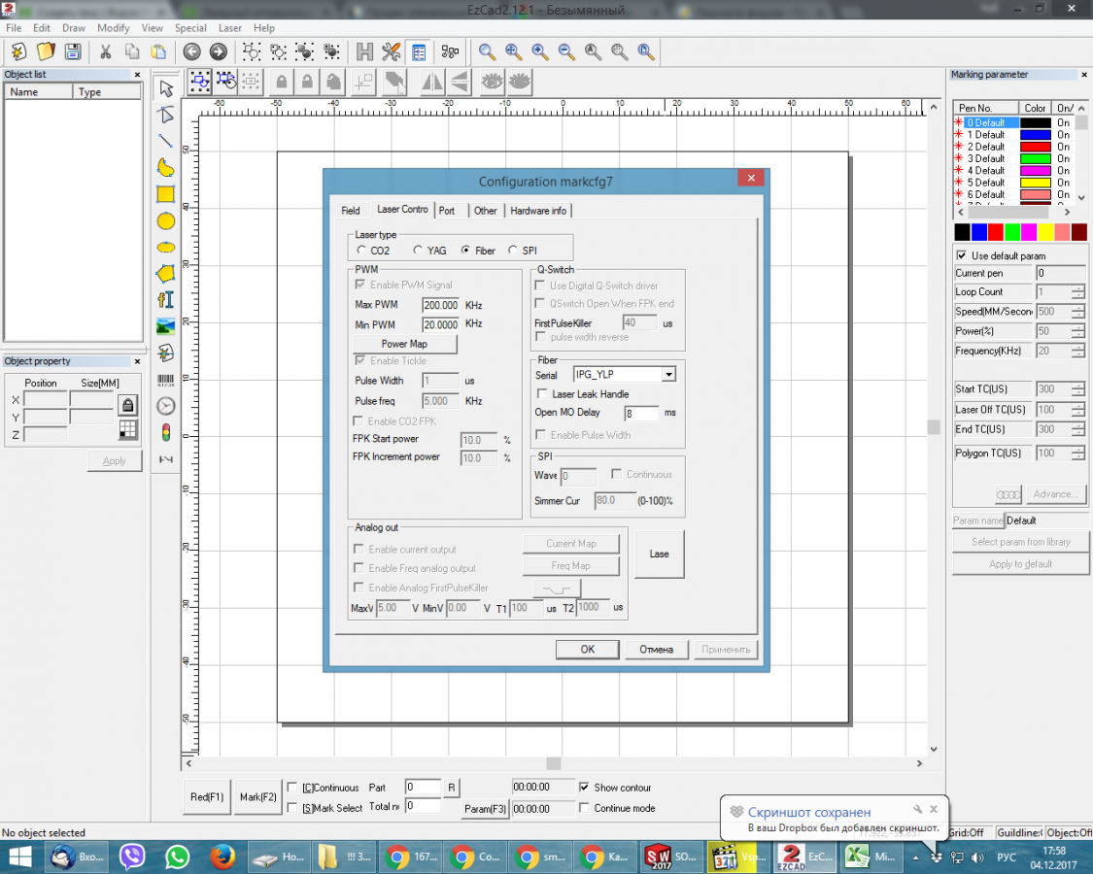Click the bitmap image import tool
This screenshot has width=1093, height=874.
[166, 325]
